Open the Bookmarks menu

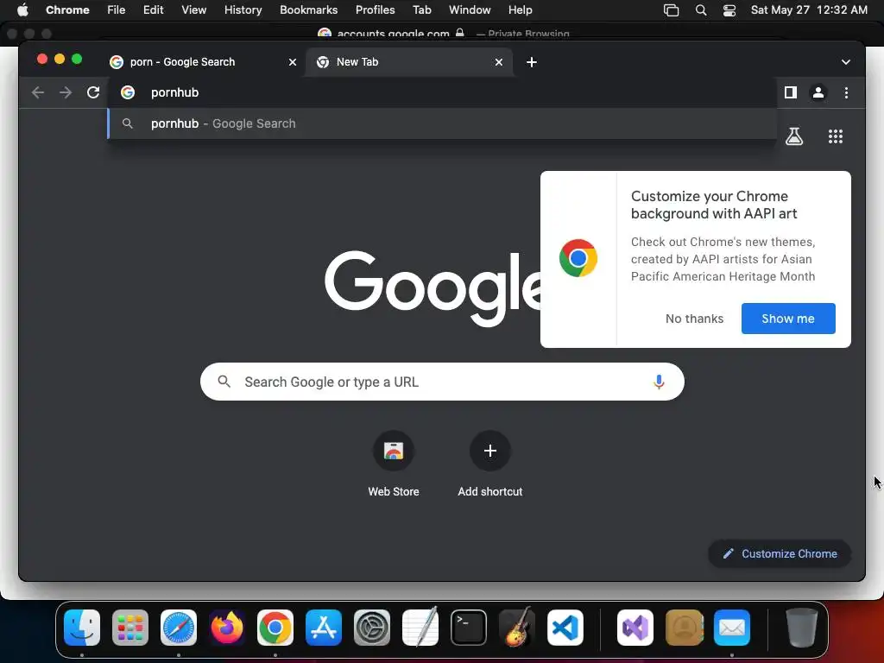[x=308, y=10]
